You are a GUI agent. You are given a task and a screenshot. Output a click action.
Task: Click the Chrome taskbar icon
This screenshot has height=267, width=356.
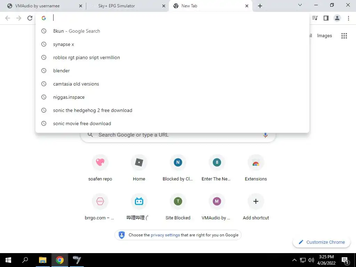pos(60,260)
